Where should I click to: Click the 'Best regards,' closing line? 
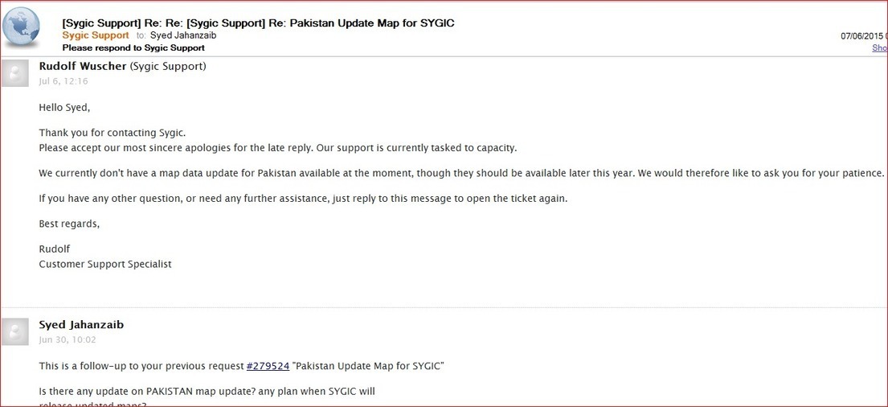click(69, 224)
